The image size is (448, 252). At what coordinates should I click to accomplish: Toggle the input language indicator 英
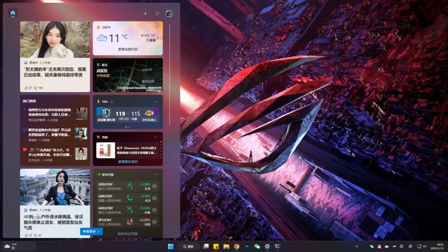tap(402, 246)
